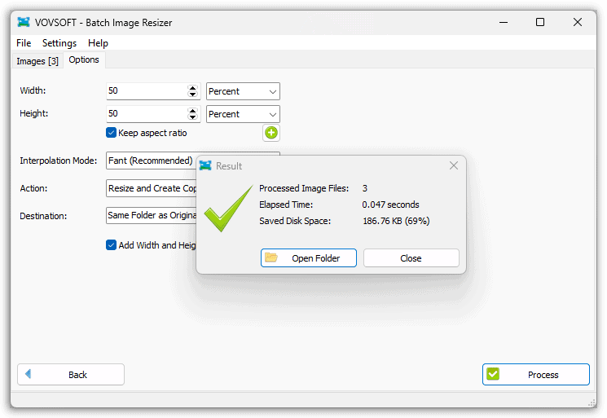
Task: Open the File menu
Action: point(24,43)
